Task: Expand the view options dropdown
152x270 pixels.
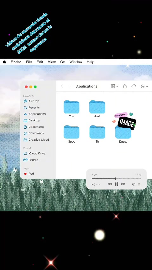Action: point(114,86)
